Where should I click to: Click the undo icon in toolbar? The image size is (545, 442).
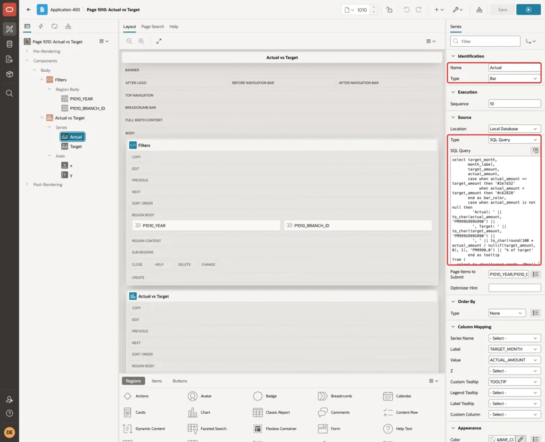tap(406, 10)
